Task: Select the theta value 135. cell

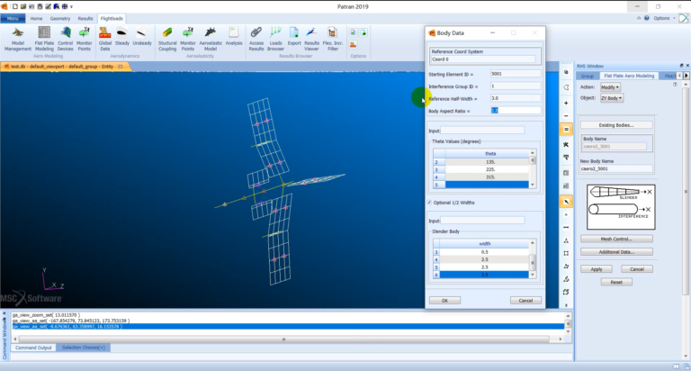Action: pos(487,162)
